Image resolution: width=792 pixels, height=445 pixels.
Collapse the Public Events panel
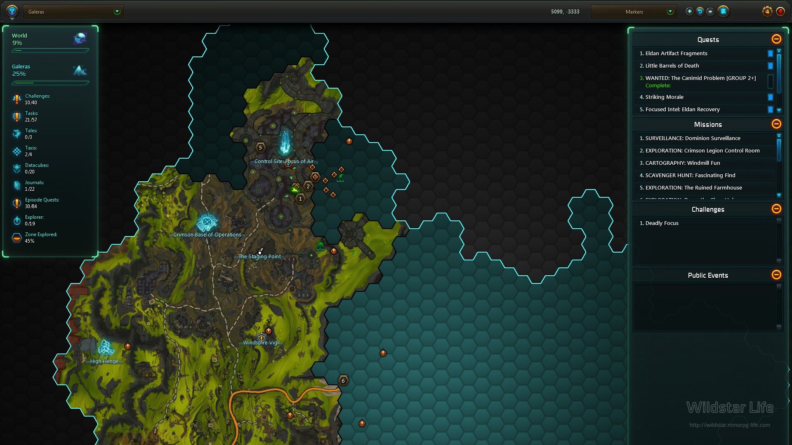776,275
